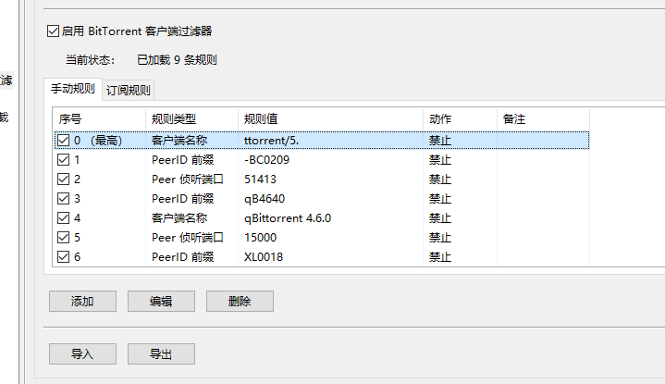Uncheck the checkbox for rule 1
Viewport: 665px width, 384px height.
point(63,160)
